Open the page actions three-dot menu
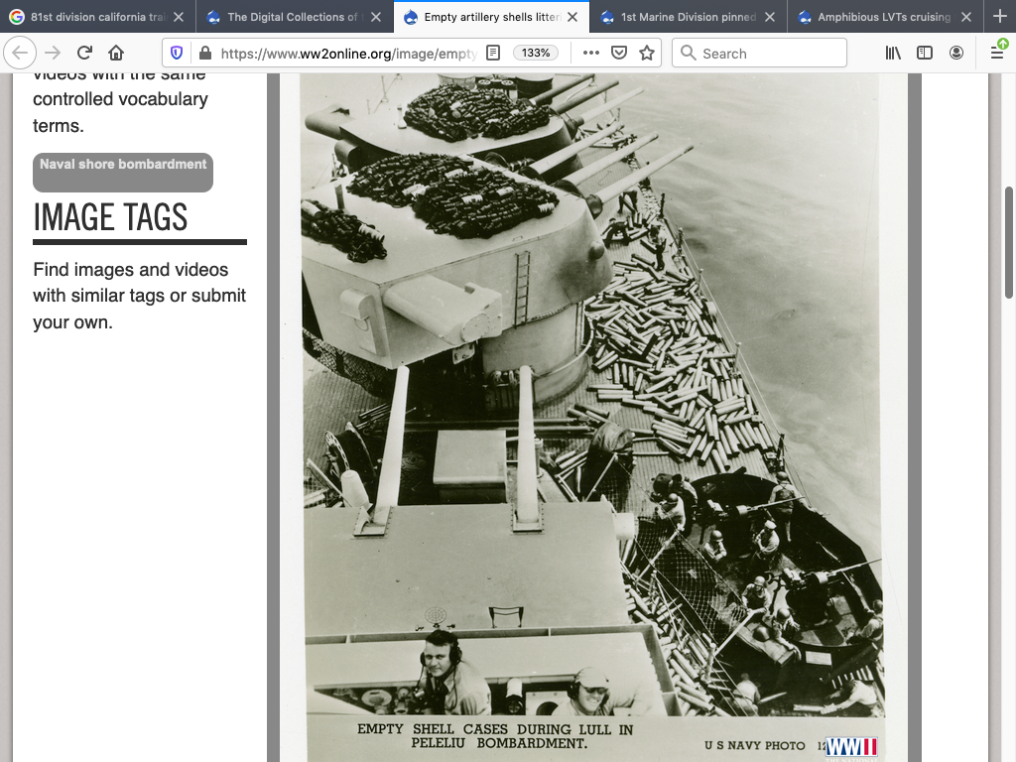Image resolution: width=1016 pixels, height=762 pixels. point(590,54)
